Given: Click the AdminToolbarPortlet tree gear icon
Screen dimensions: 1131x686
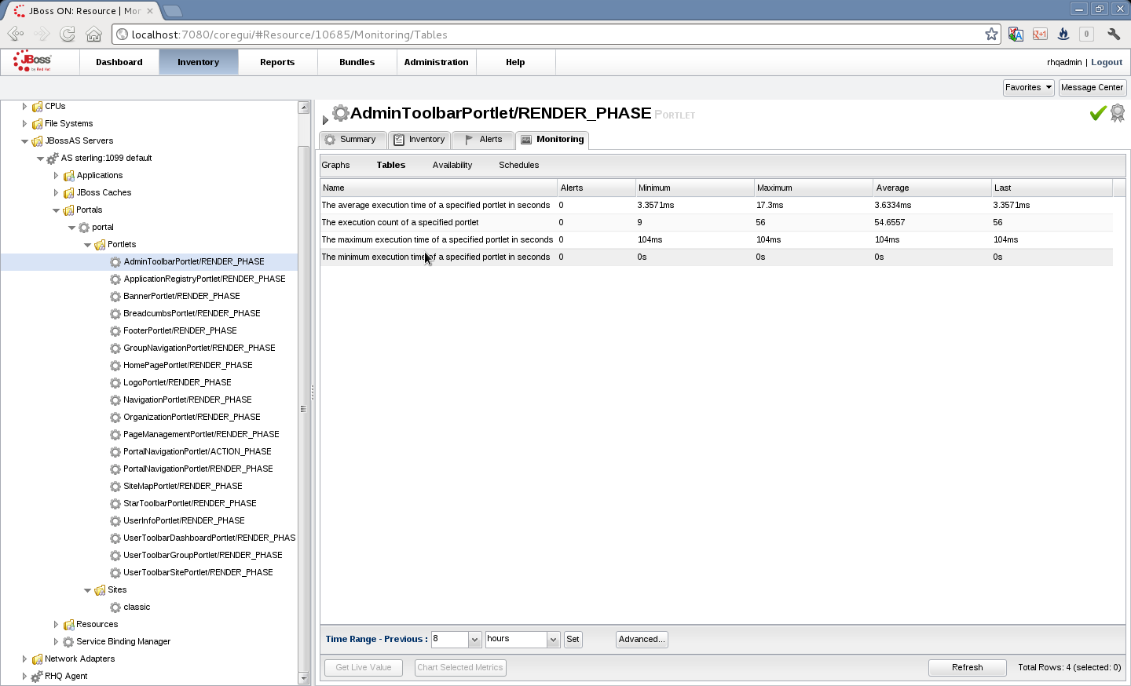Looking at the screenshot, I should 115,262.
